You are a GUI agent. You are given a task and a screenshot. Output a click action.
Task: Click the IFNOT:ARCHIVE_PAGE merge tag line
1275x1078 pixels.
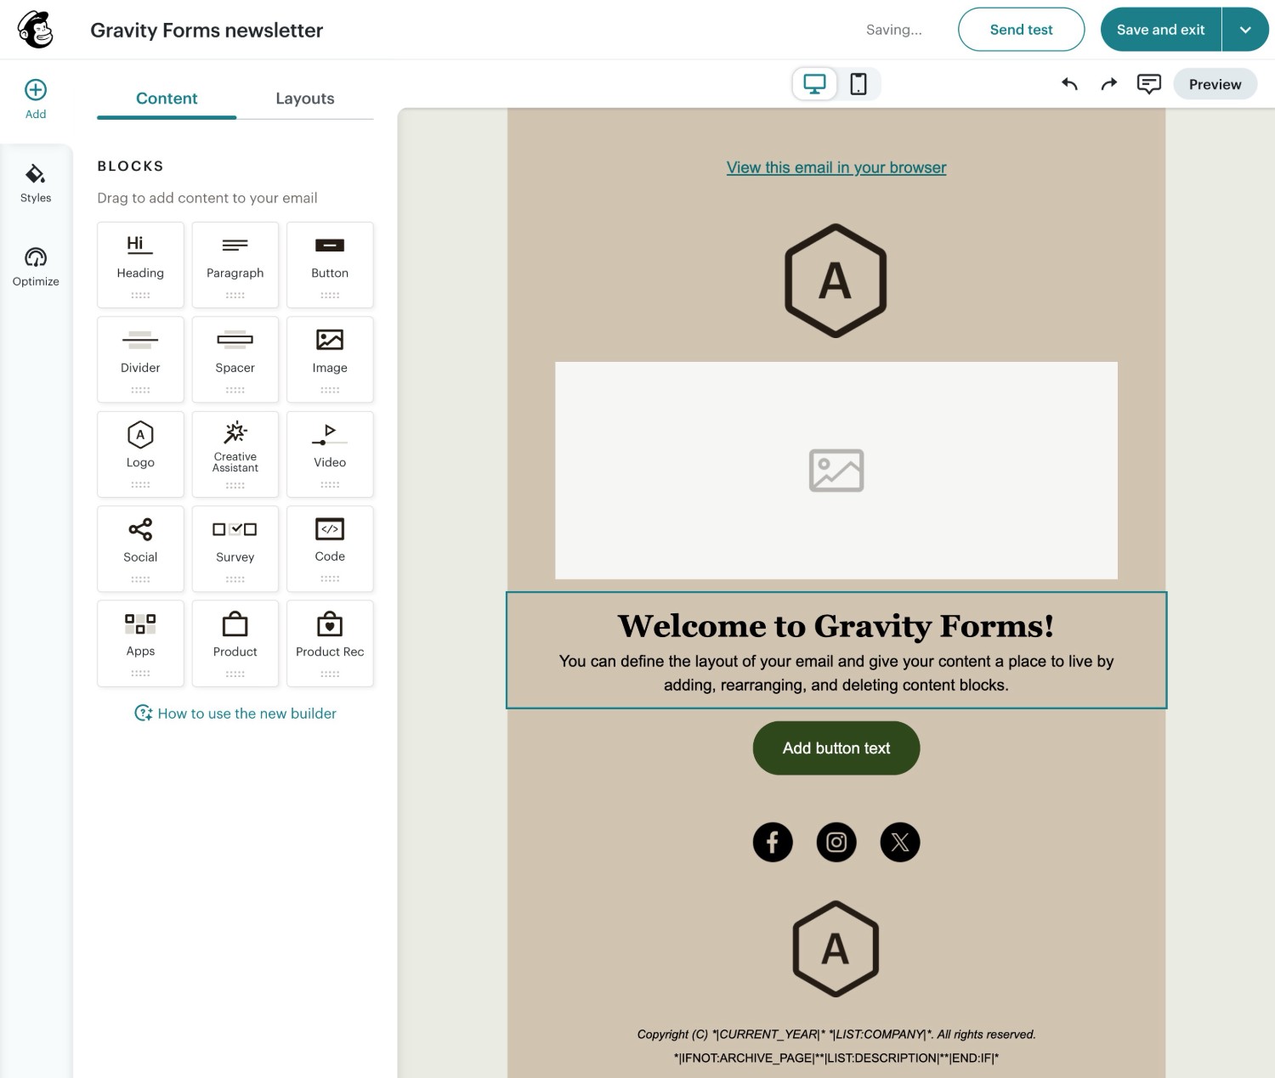point(836,1058)
